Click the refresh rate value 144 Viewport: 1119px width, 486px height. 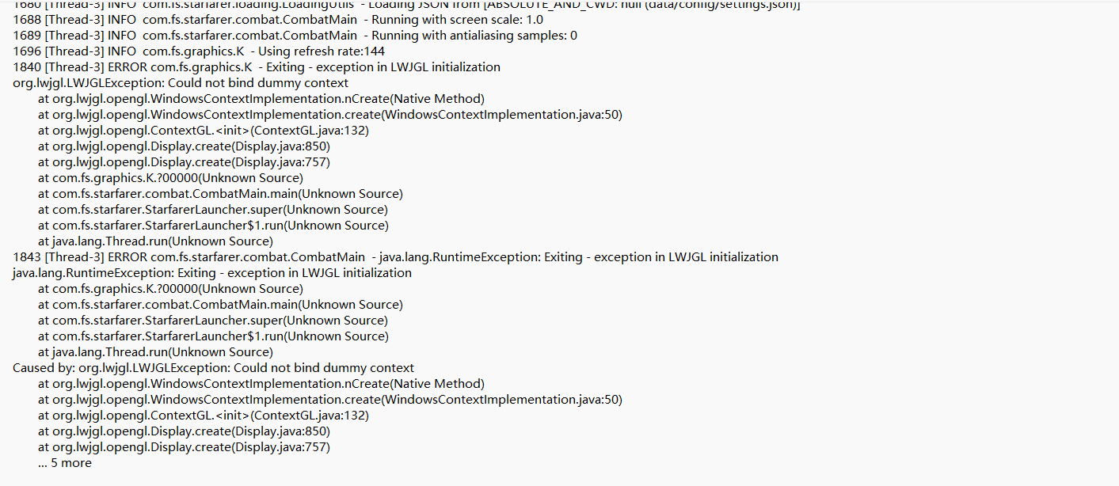coord(374,51)
